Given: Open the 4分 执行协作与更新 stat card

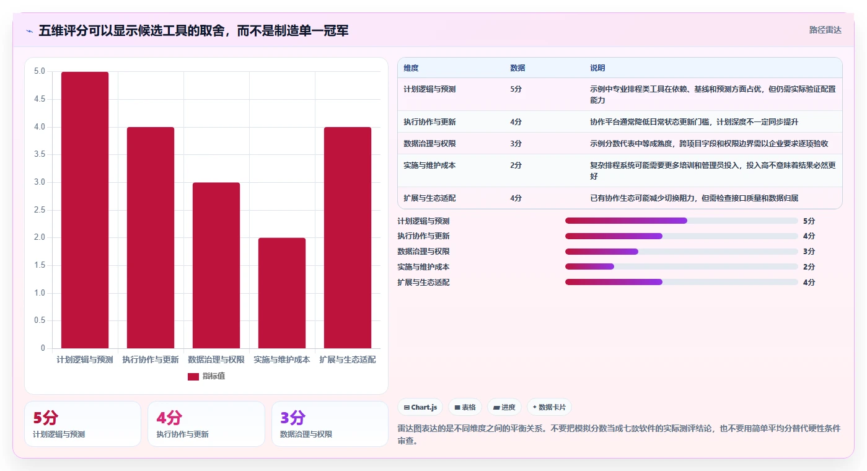Looking at the screenshot, I should 206,424.
